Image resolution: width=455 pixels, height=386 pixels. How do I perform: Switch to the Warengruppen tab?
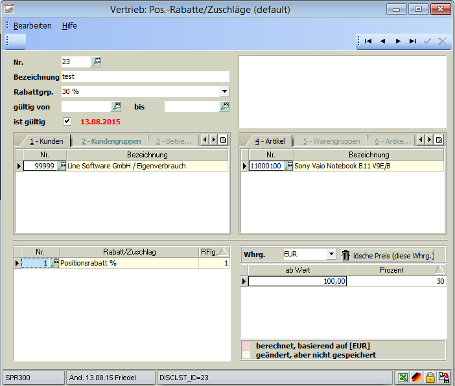331,141
